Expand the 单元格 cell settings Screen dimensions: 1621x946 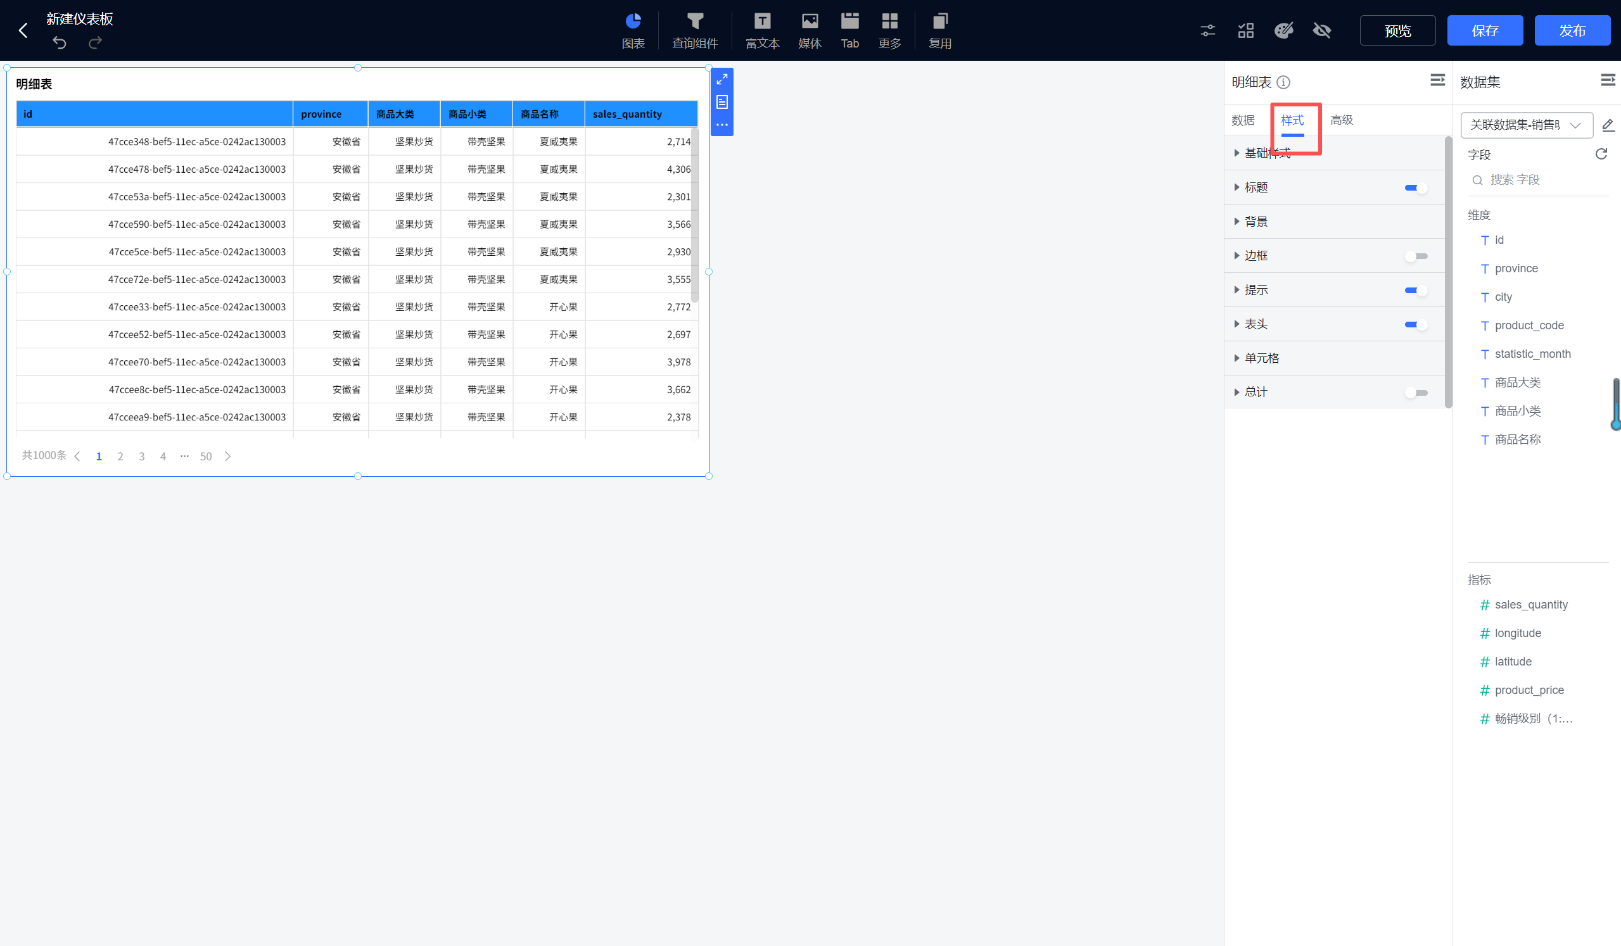(1261, 358)
